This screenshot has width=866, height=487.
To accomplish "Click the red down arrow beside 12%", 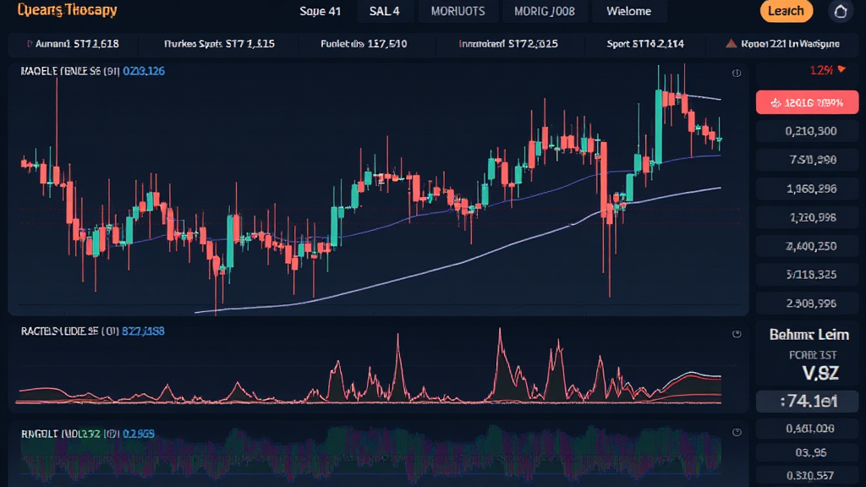I will click(841, 70).
